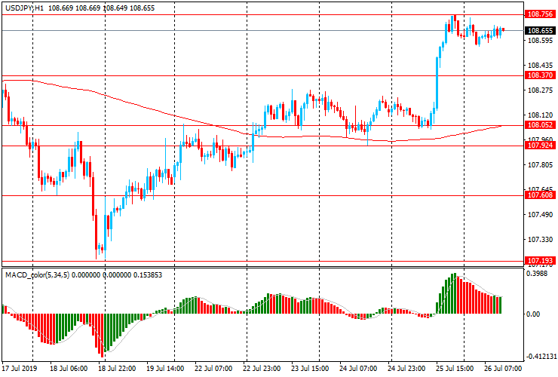Click the 108.120 price axis value
Viewport: 558px width, 377px height.
(x=540, y=115)
